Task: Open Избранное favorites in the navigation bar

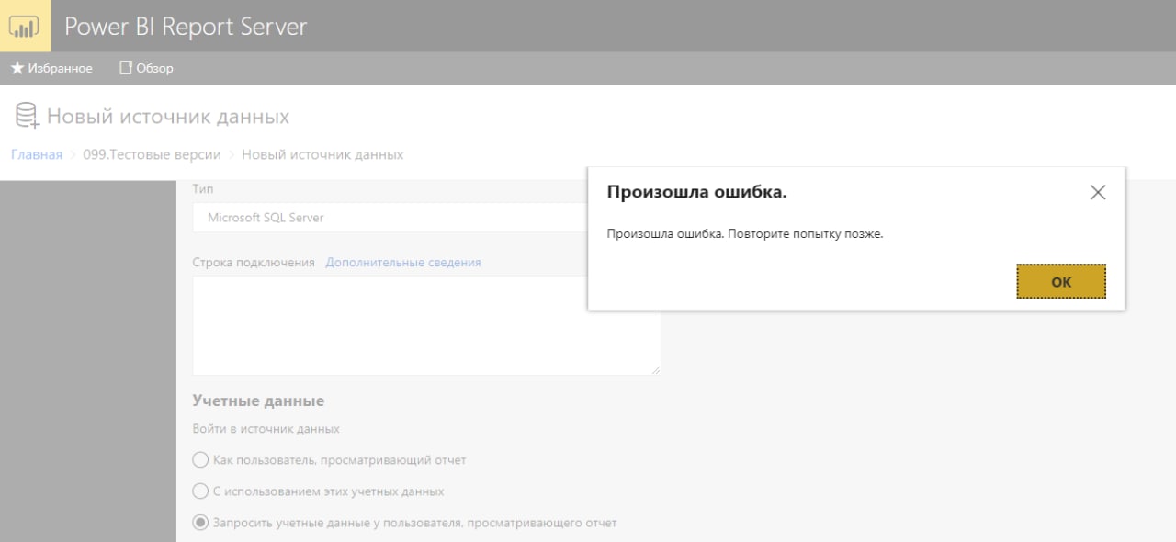Action: point(51,69)
